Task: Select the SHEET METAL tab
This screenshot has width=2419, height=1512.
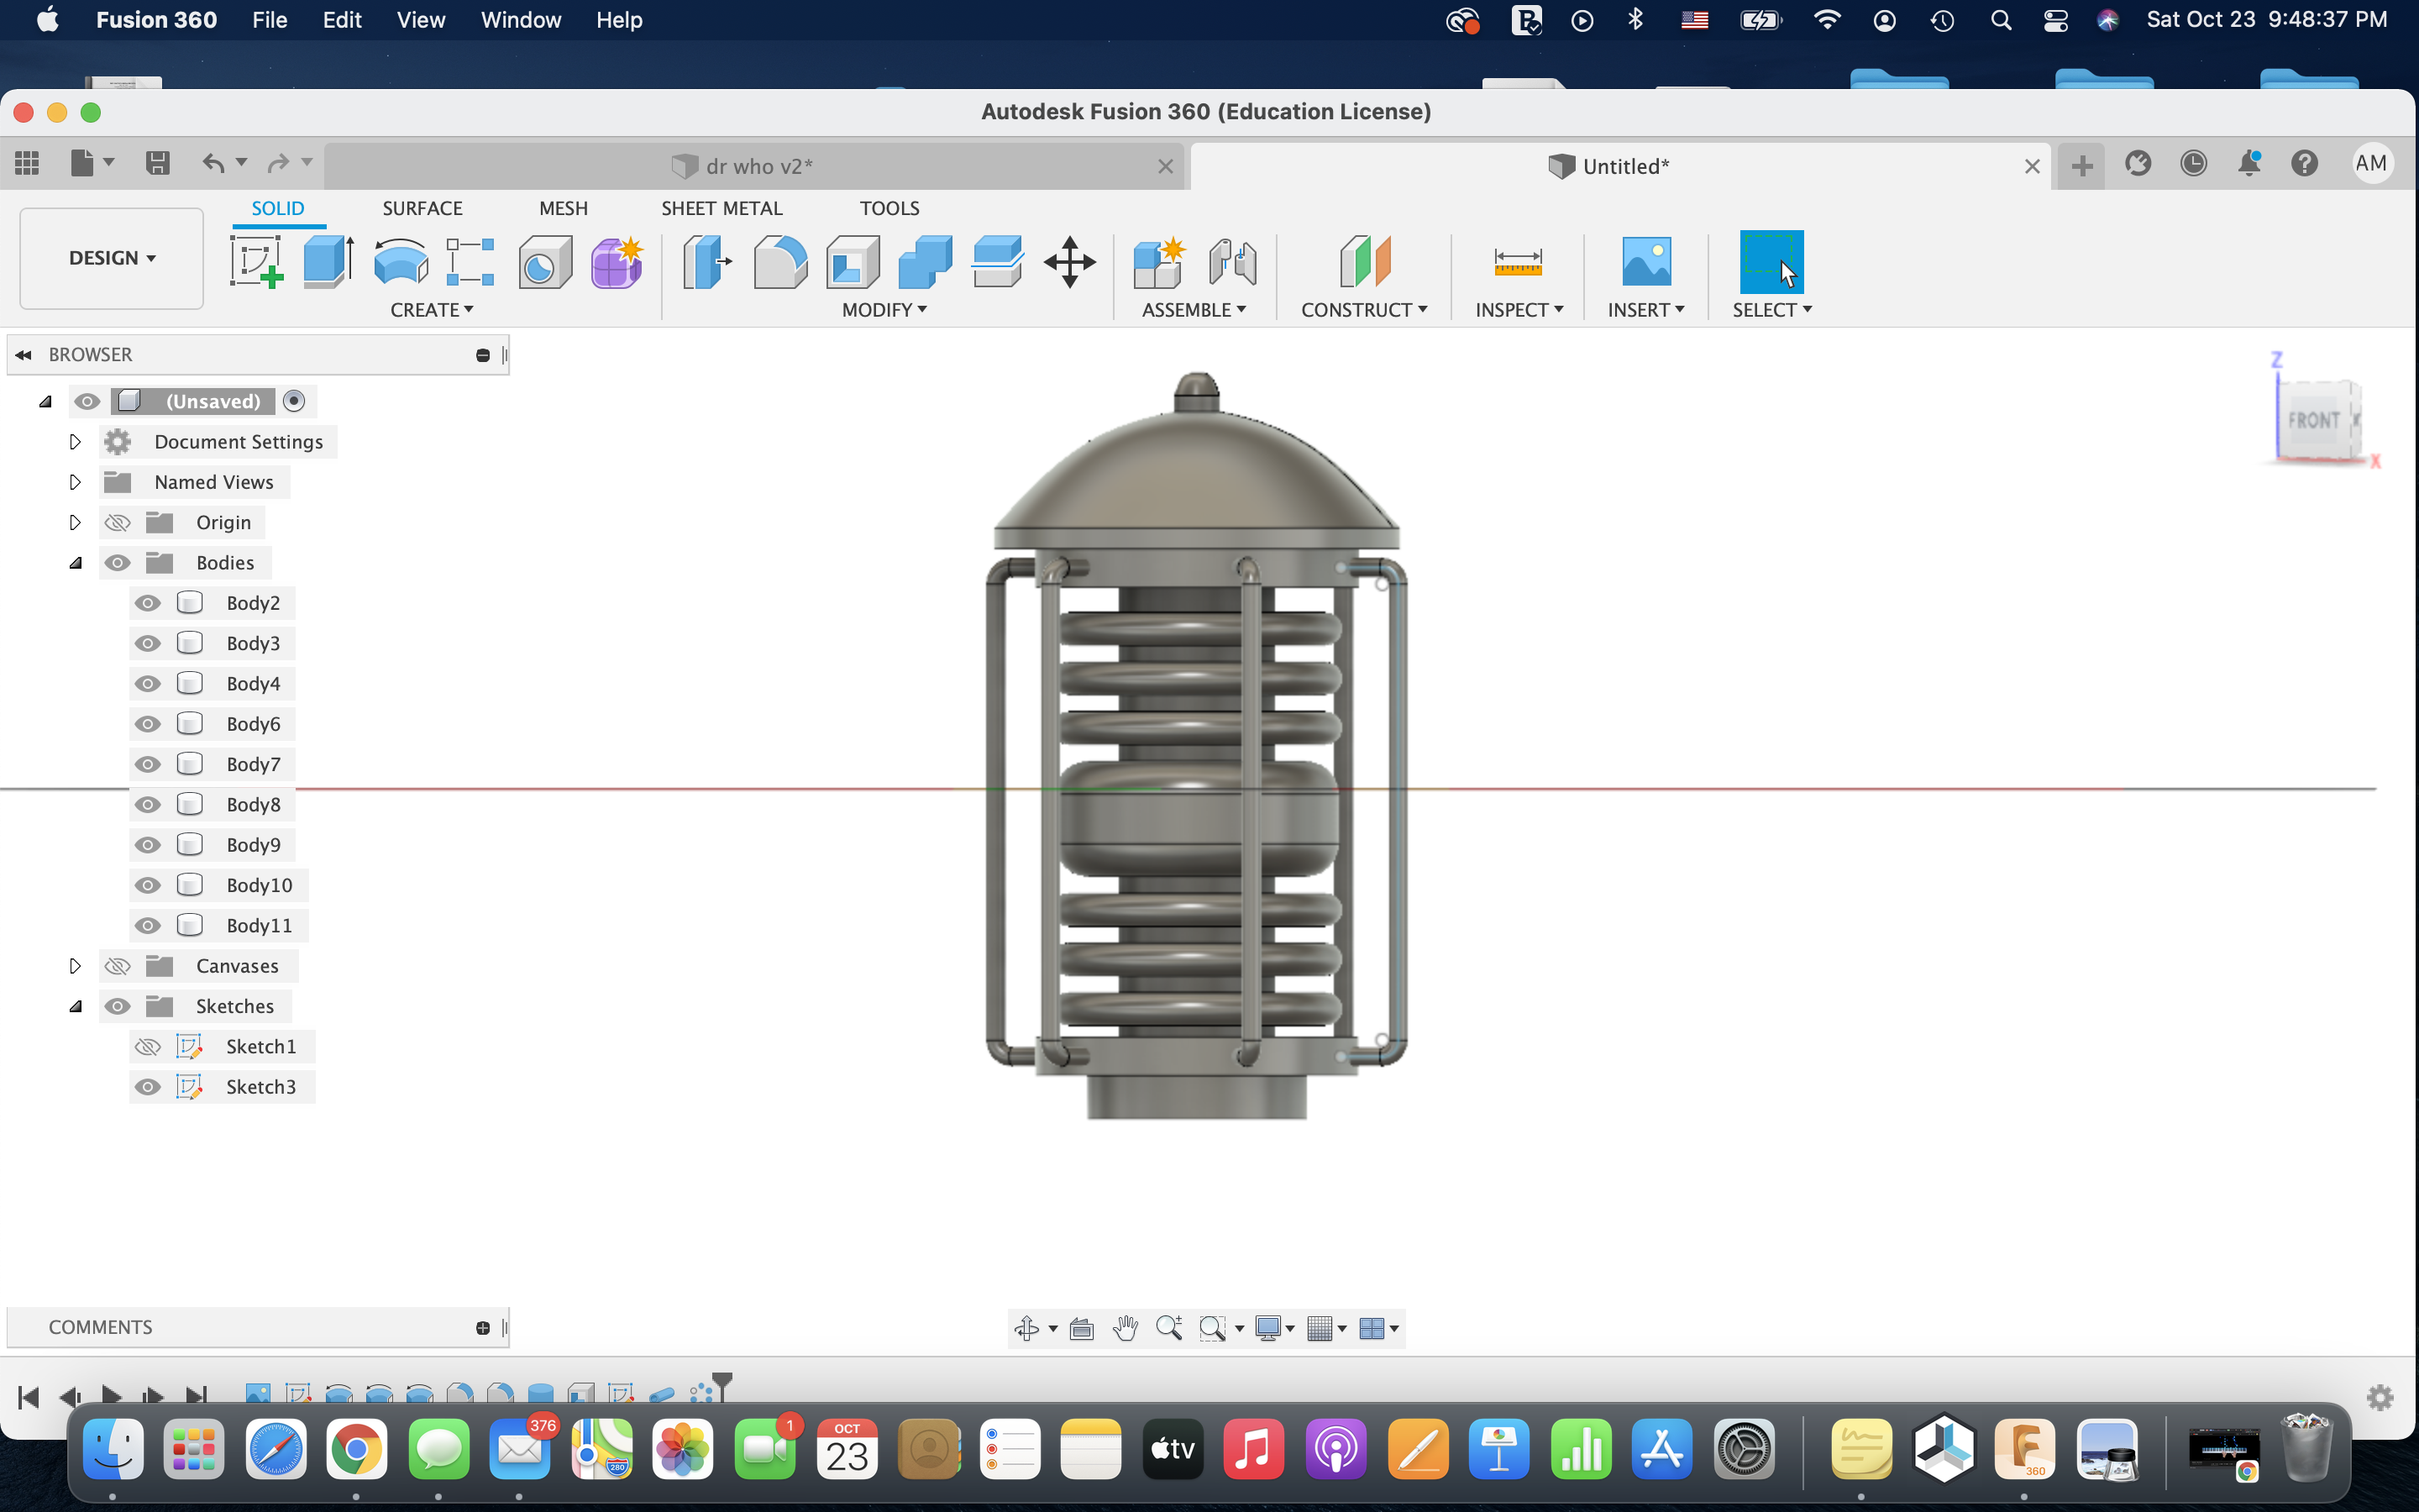Action: 721,207
